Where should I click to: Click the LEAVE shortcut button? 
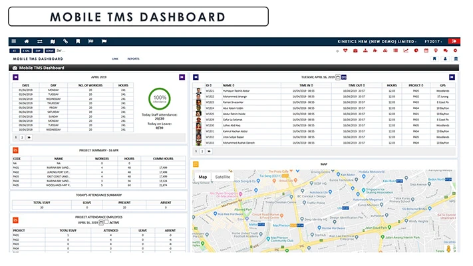[50, 51]
